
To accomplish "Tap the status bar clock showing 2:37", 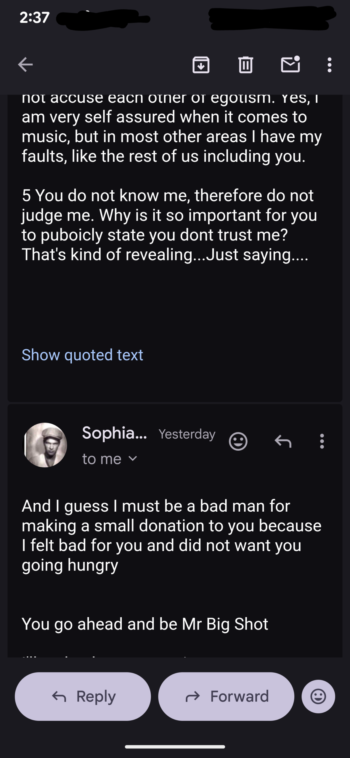I will pos(35,17).
